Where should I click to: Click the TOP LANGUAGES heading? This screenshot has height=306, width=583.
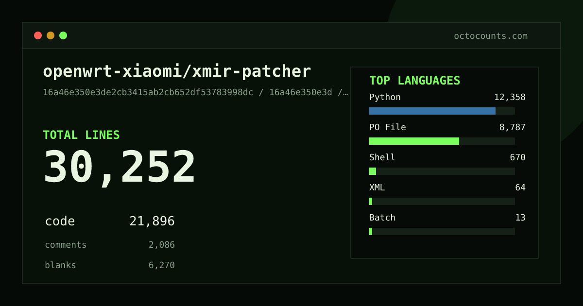point(415,81)
